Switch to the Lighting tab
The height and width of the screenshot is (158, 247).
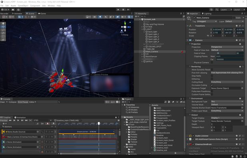click(207, 14)
